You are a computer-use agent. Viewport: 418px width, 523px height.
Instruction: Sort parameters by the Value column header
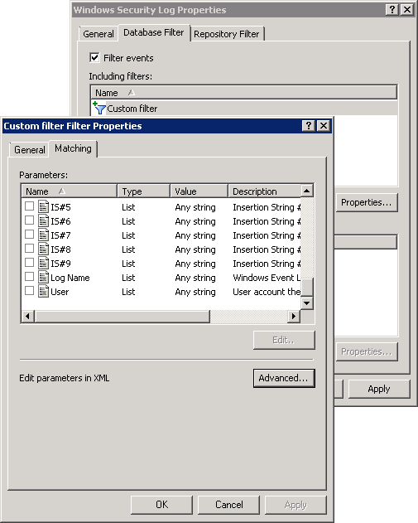click(199, 191)
